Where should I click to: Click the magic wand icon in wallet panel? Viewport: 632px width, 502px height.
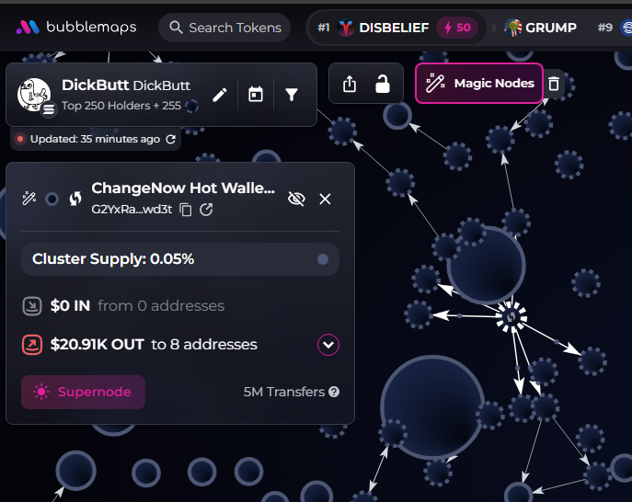29,199
